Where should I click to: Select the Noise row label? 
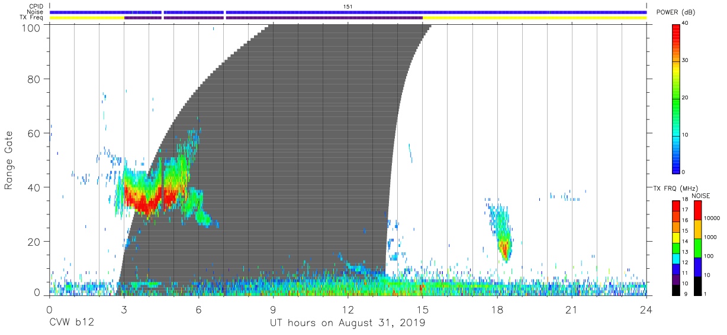36,12
